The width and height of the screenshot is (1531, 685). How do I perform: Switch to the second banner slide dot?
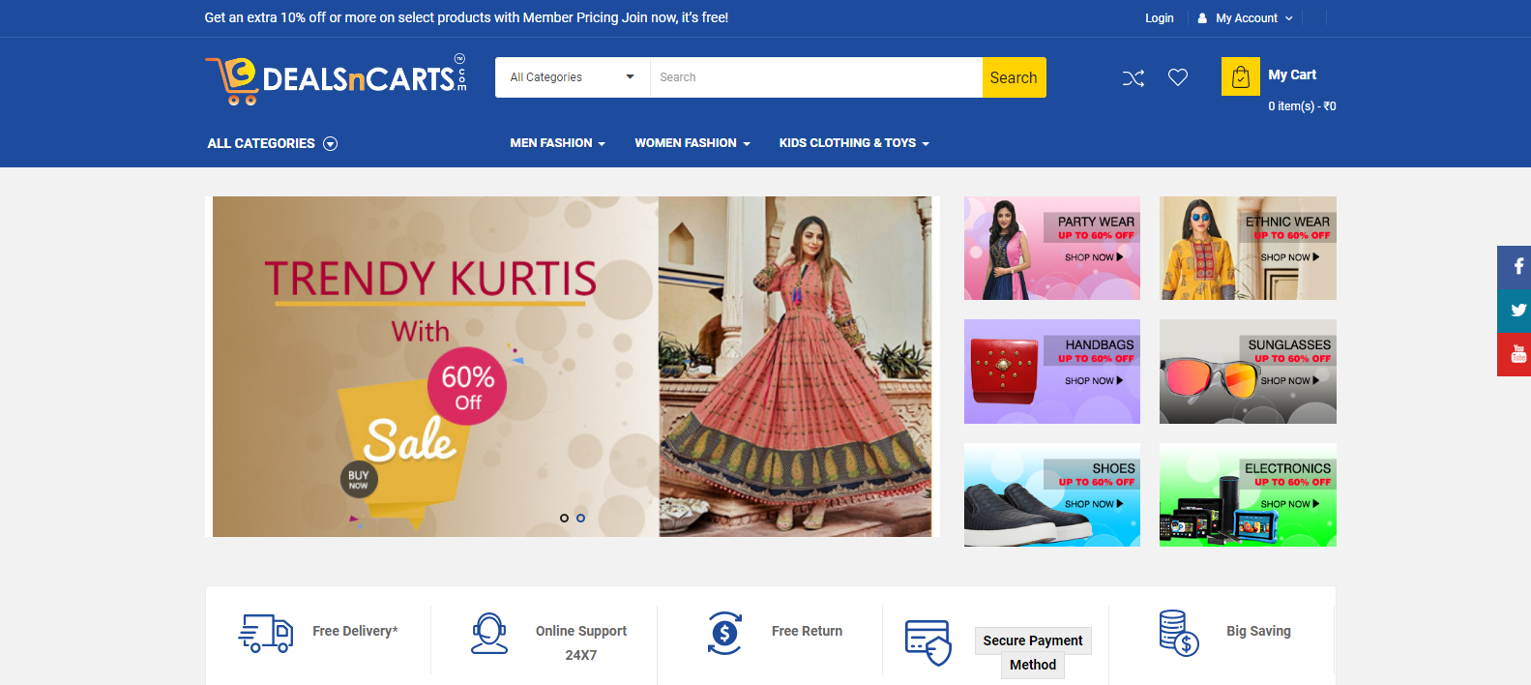click(x=580, y=519)
